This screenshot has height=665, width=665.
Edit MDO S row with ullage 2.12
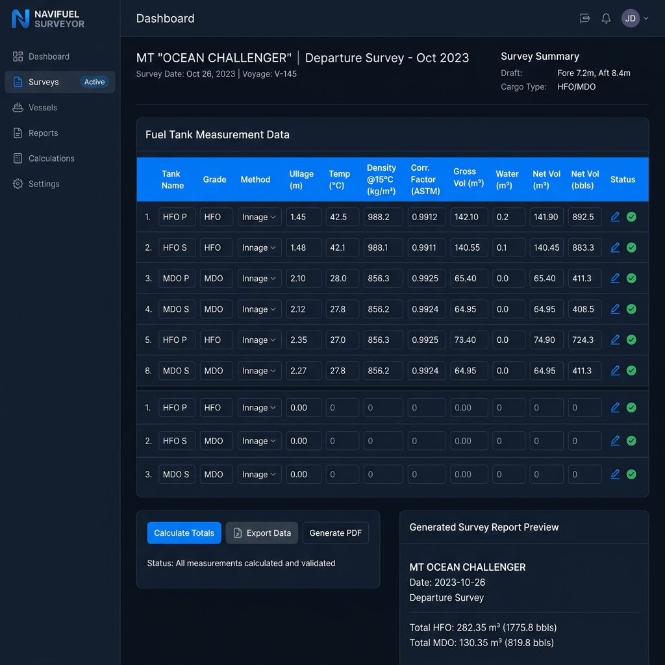[x=615, y=308]
